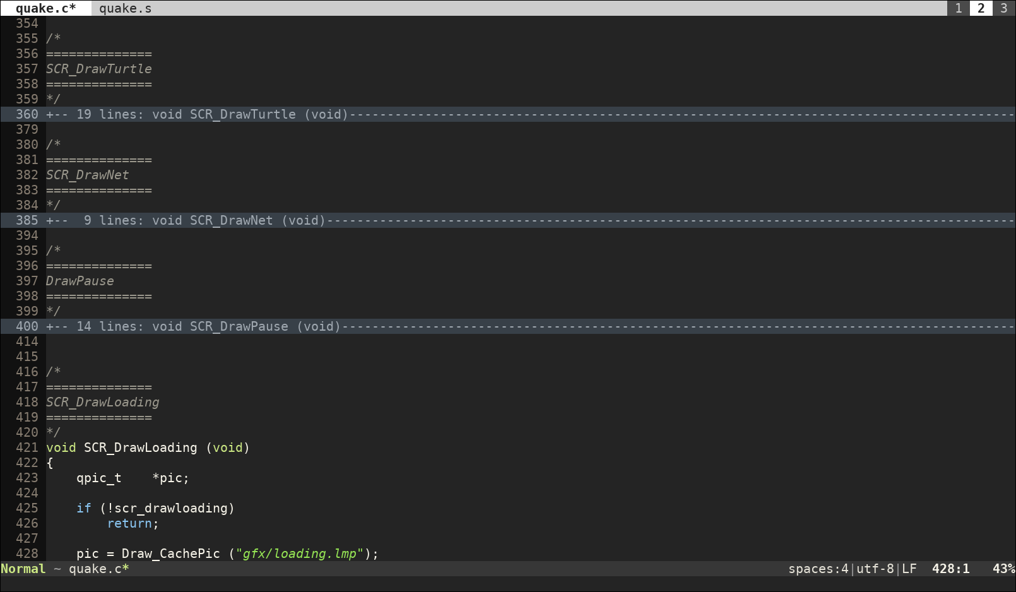Click the scr_drawloading condition variable
The height and width of the screenshot is (592, 1016).
click(x=171, y=508)
